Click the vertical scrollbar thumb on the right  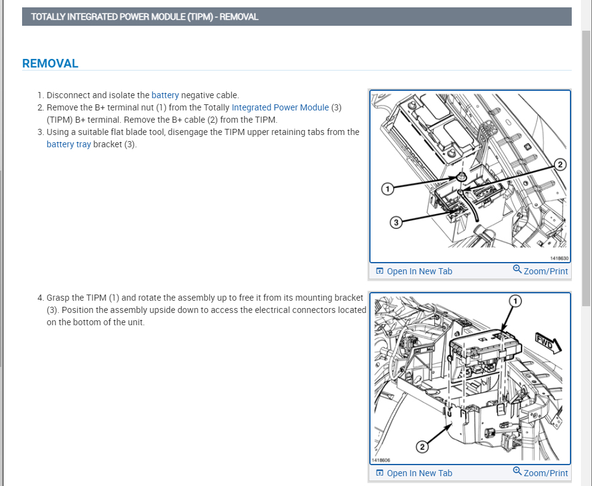(x=586, y=169)
